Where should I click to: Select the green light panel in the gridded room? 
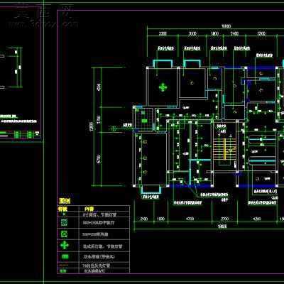click(x=144, y=121)
